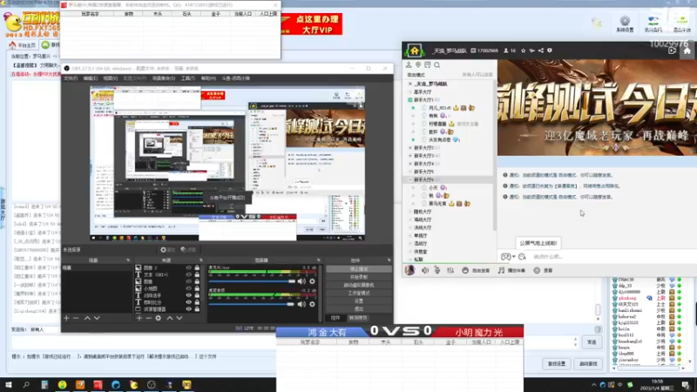Click 开始录制 button in OBS controls

[x=359, y=277]
